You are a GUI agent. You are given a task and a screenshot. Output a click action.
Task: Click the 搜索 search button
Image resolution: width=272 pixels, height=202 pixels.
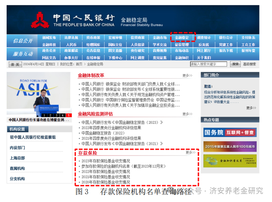[x=235, y=64]
